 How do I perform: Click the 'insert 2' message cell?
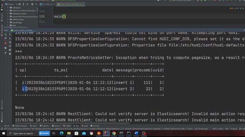point(123,89)
